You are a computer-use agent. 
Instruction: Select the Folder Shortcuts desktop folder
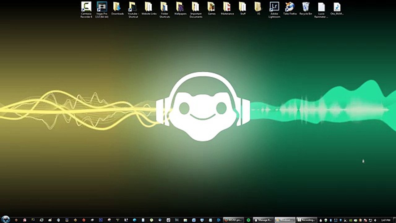164,10
